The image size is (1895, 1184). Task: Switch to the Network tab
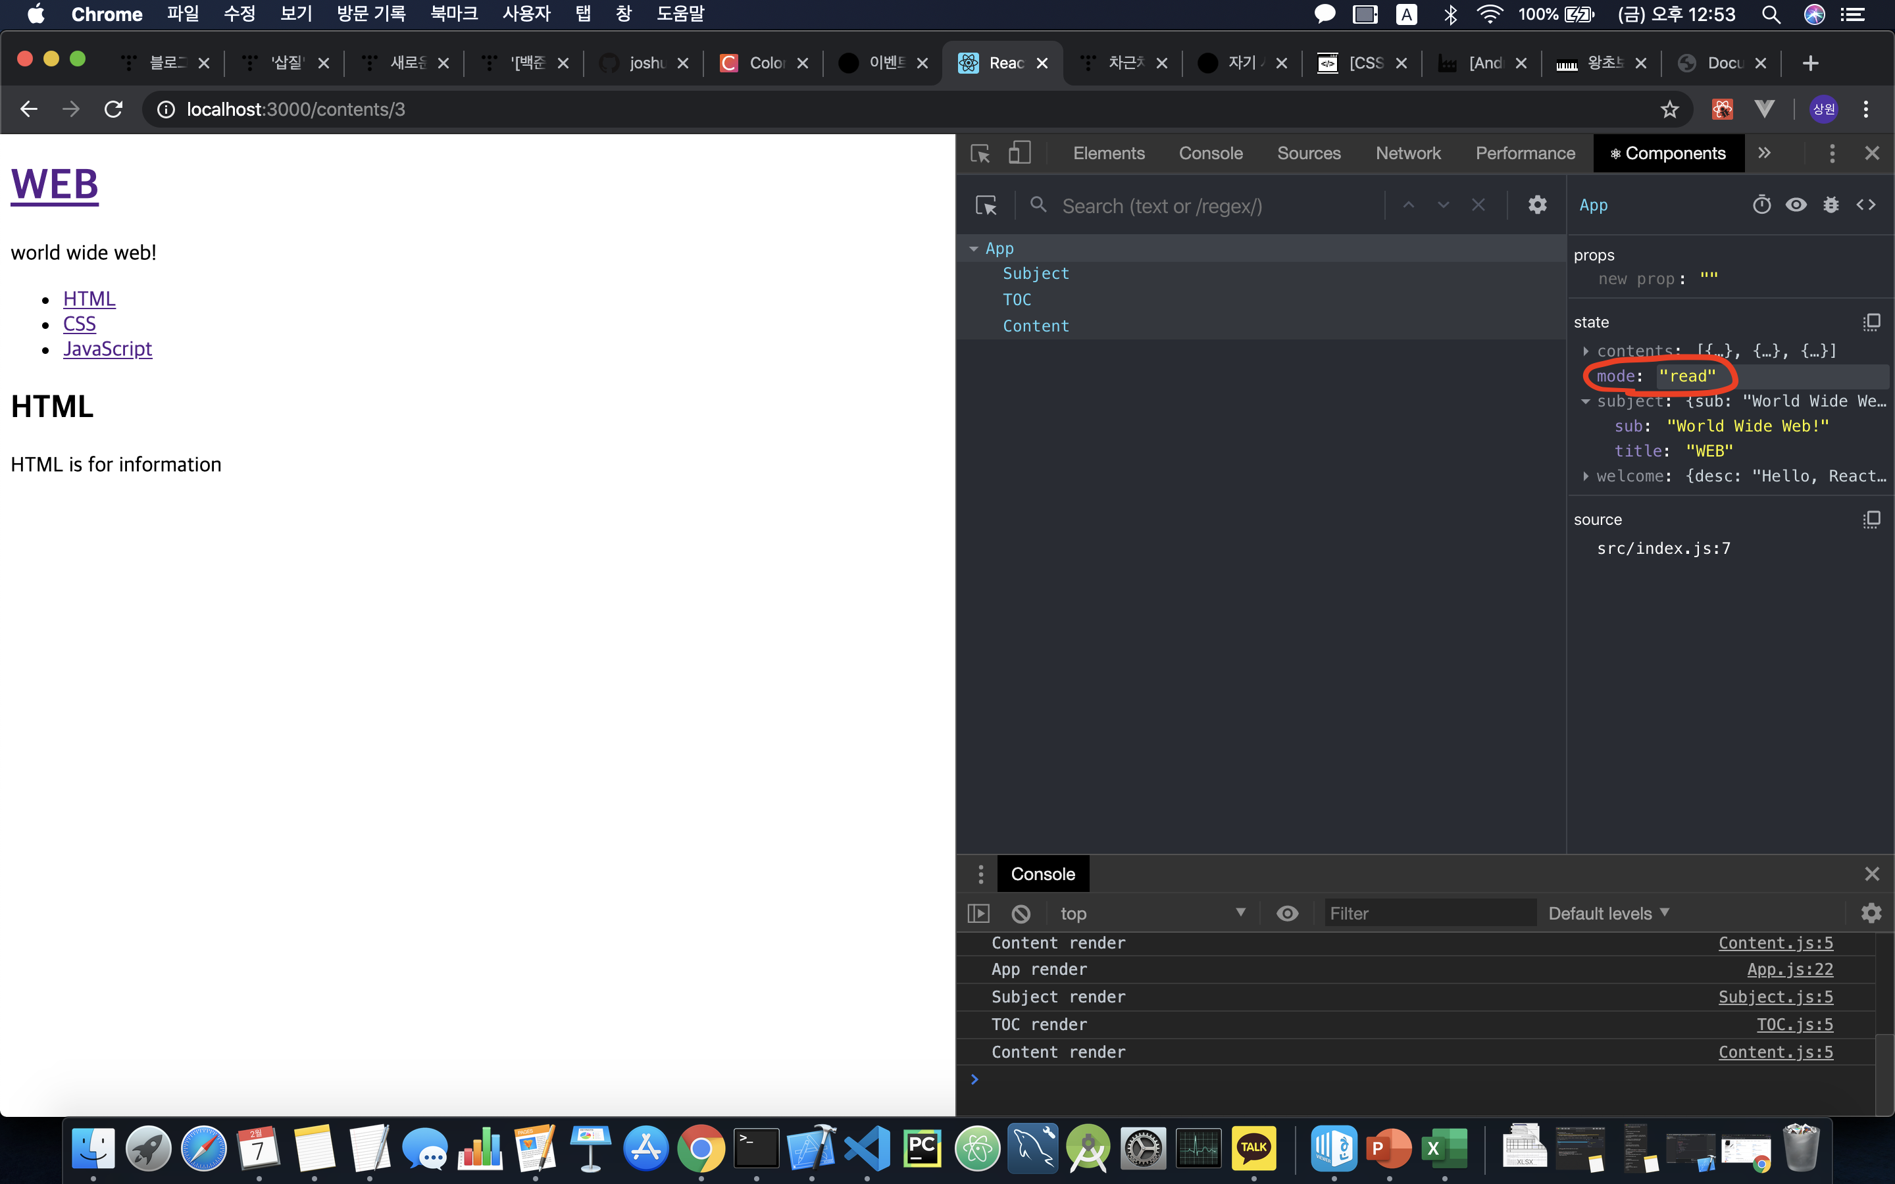pyautogui.click(x=1407, y=153)
